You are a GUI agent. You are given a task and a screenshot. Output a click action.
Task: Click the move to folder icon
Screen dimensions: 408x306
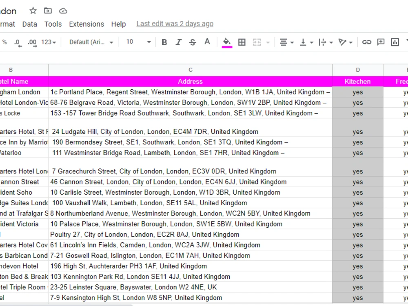click(x=48, y=11)
